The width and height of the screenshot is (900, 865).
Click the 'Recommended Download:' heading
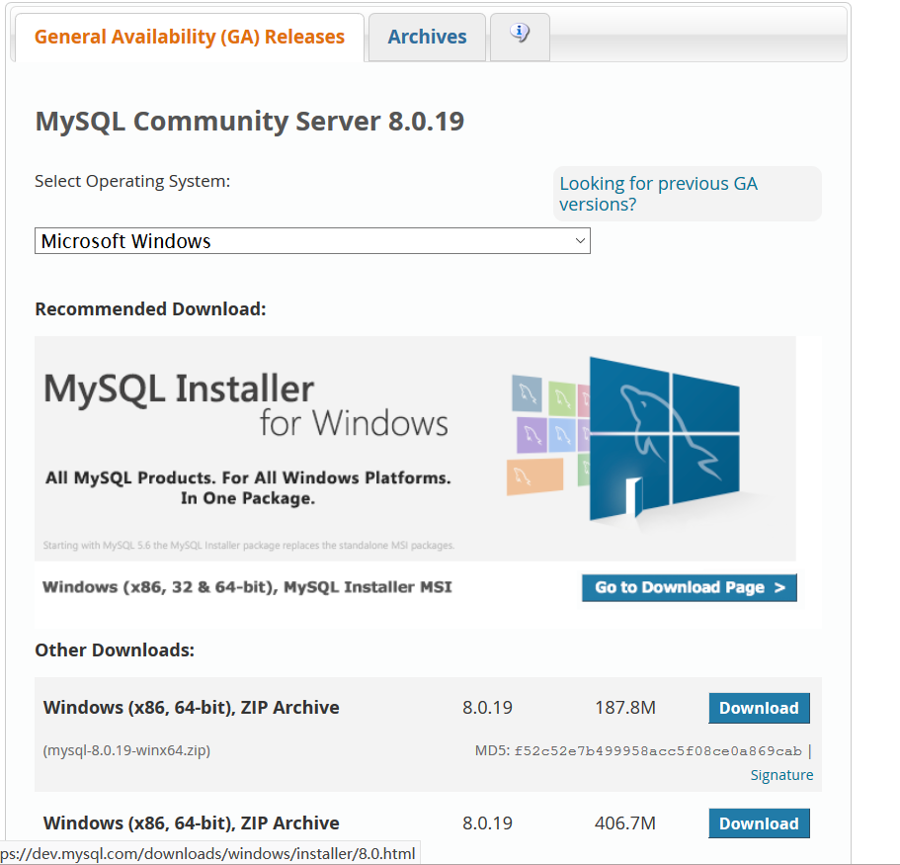pos(150,309)
